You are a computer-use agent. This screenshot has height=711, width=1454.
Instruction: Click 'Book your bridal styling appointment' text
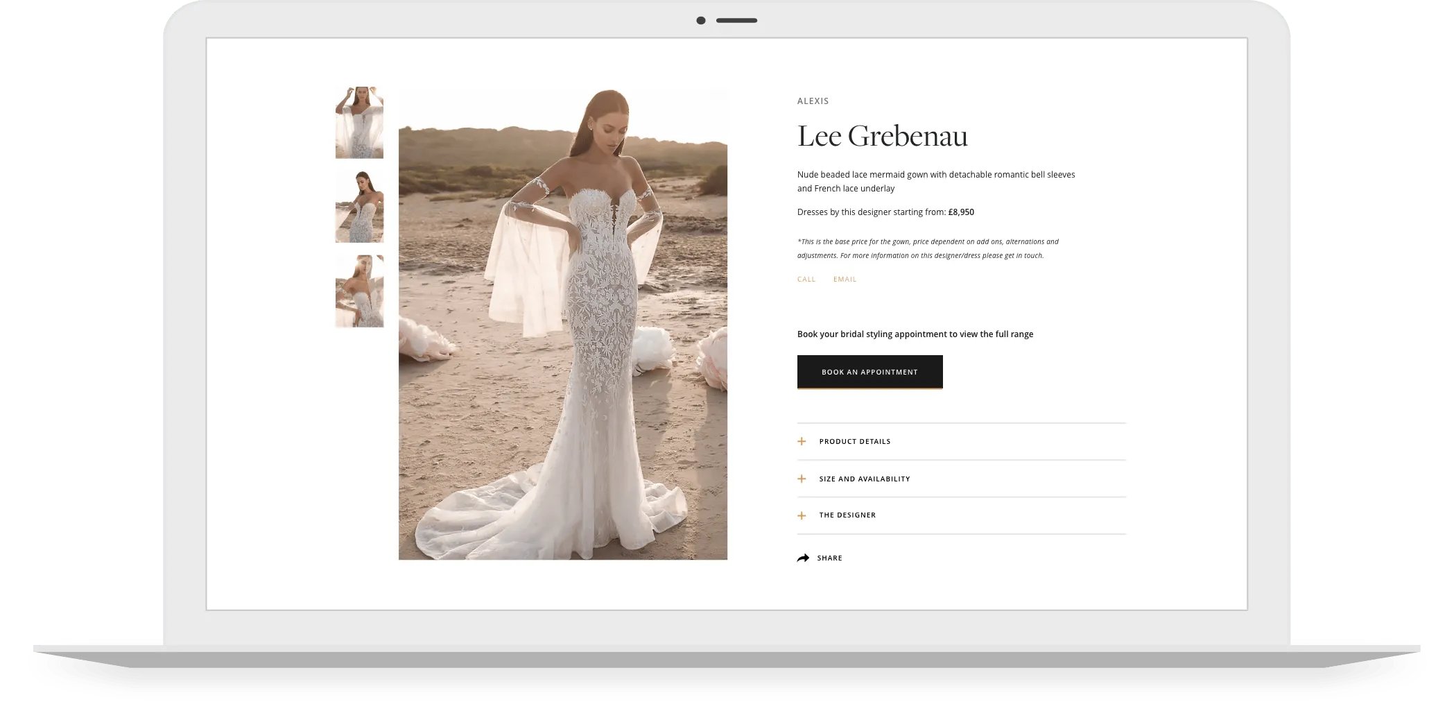[915, 334]
